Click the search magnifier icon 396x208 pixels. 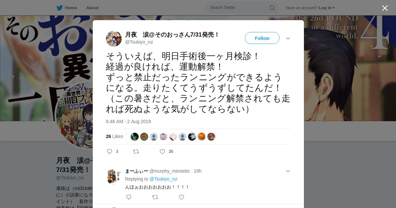tap(272, 8)
